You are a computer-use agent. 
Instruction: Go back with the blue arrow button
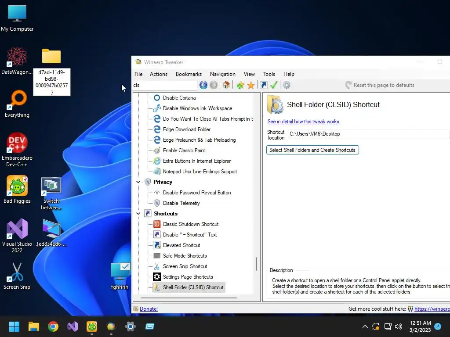coord(203,85)
